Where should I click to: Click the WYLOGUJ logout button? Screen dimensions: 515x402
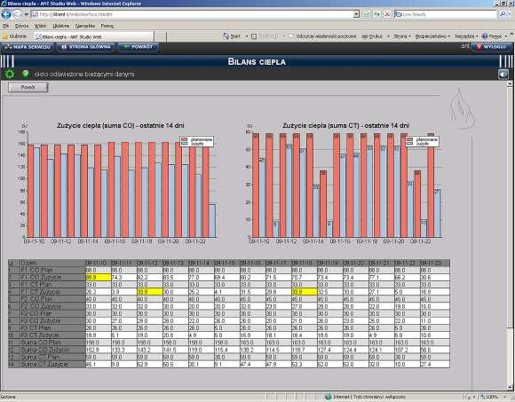point(491,47)
